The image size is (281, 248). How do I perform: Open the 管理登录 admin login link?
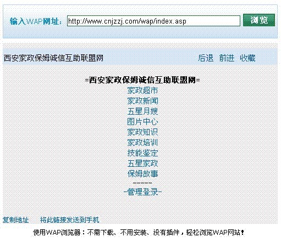[x=142, y=192]
